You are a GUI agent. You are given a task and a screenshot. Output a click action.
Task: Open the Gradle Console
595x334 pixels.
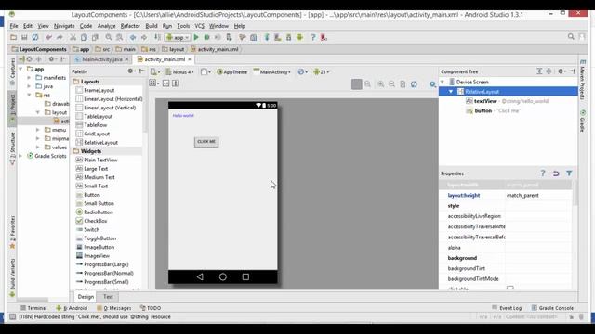click(x=552, y=308)
